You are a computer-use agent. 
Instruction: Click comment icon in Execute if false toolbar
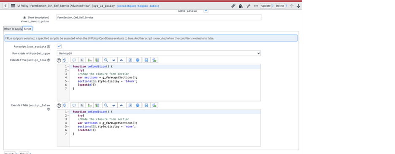(74, 105)
